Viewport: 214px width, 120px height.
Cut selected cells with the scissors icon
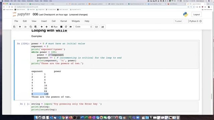pyautogui.click(x=25, y=27)
